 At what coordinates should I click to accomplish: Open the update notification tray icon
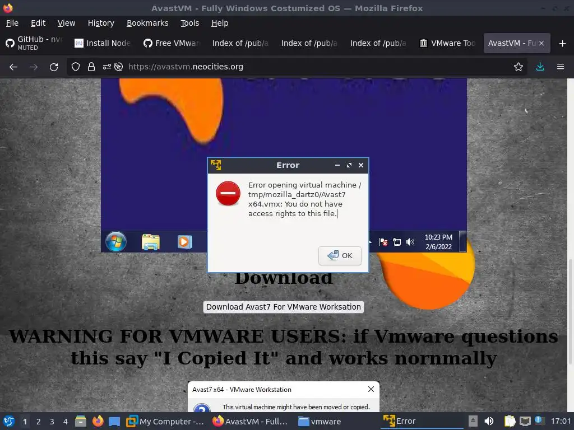539,420
